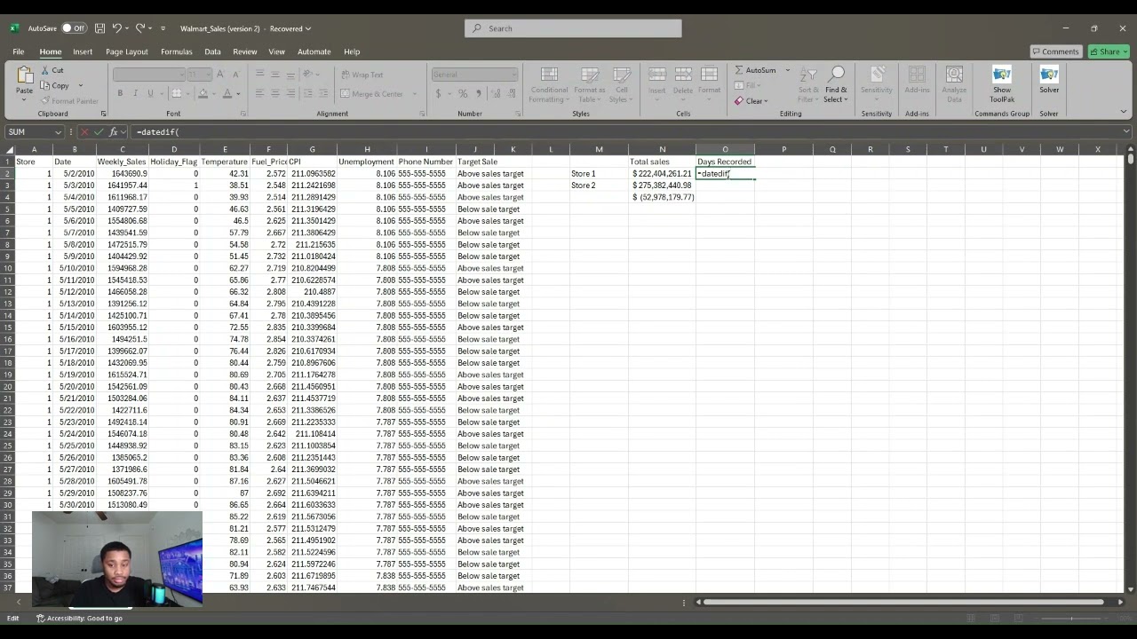This screenshot has width=1137, height=639.
Task: Switch to the Review tab
Action: [244, 51]
